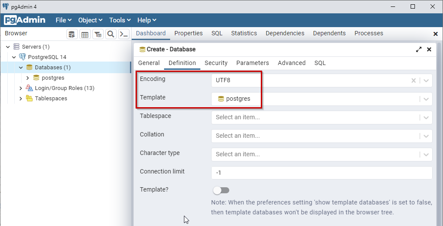Image resolution: width=443 pixels, height=226 pixels.
Task: Click the Connection limit input field
Action: [x=322, y=173]
